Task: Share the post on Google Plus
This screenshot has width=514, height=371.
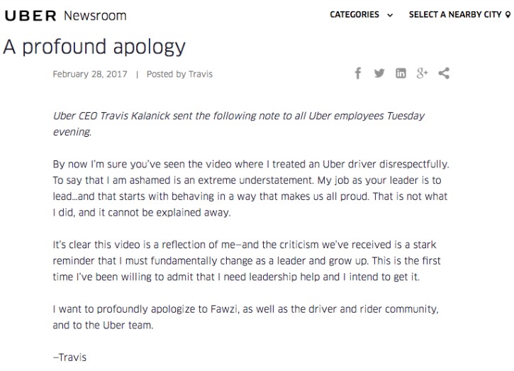Action: (423, 73)
